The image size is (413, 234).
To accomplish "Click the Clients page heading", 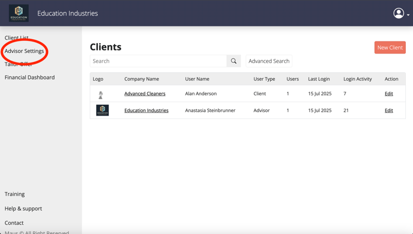I will (x=106, y=47).
